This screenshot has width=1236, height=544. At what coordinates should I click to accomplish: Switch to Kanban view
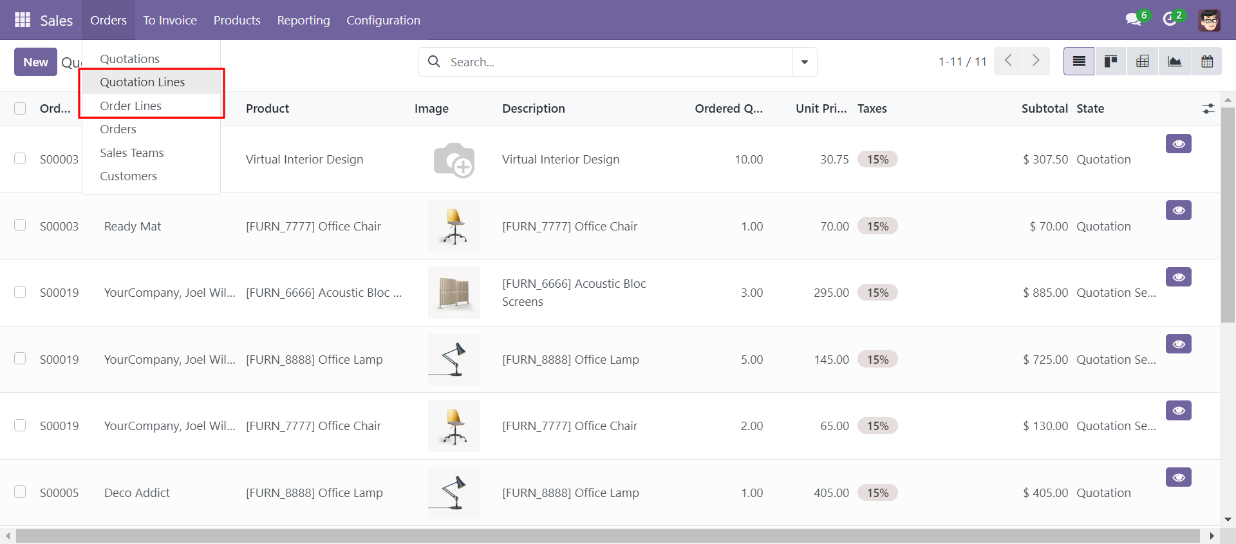(x=1110, y=62)
